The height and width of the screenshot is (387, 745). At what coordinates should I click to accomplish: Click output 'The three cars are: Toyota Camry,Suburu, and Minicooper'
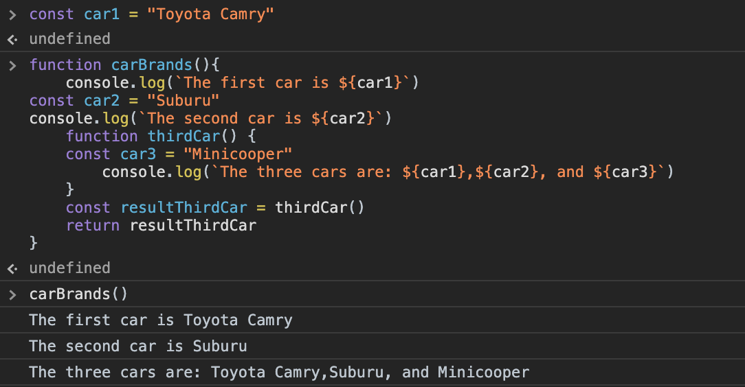tap(279, 373)
